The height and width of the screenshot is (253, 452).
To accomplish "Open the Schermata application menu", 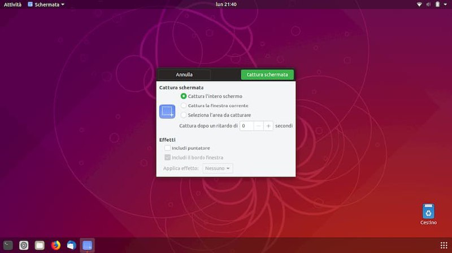I will [x=46, y=5].
